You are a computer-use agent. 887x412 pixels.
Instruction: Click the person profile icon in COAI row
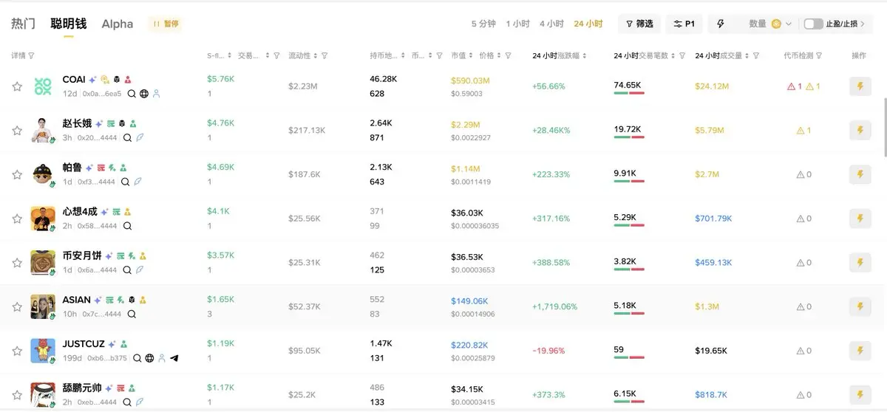pyautogui.click(x=156, y=94)
